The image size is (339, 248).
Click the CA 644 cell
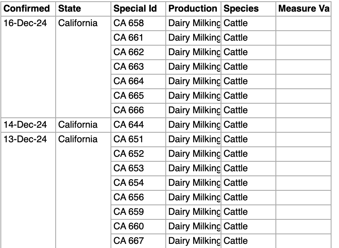click(129, 125)
